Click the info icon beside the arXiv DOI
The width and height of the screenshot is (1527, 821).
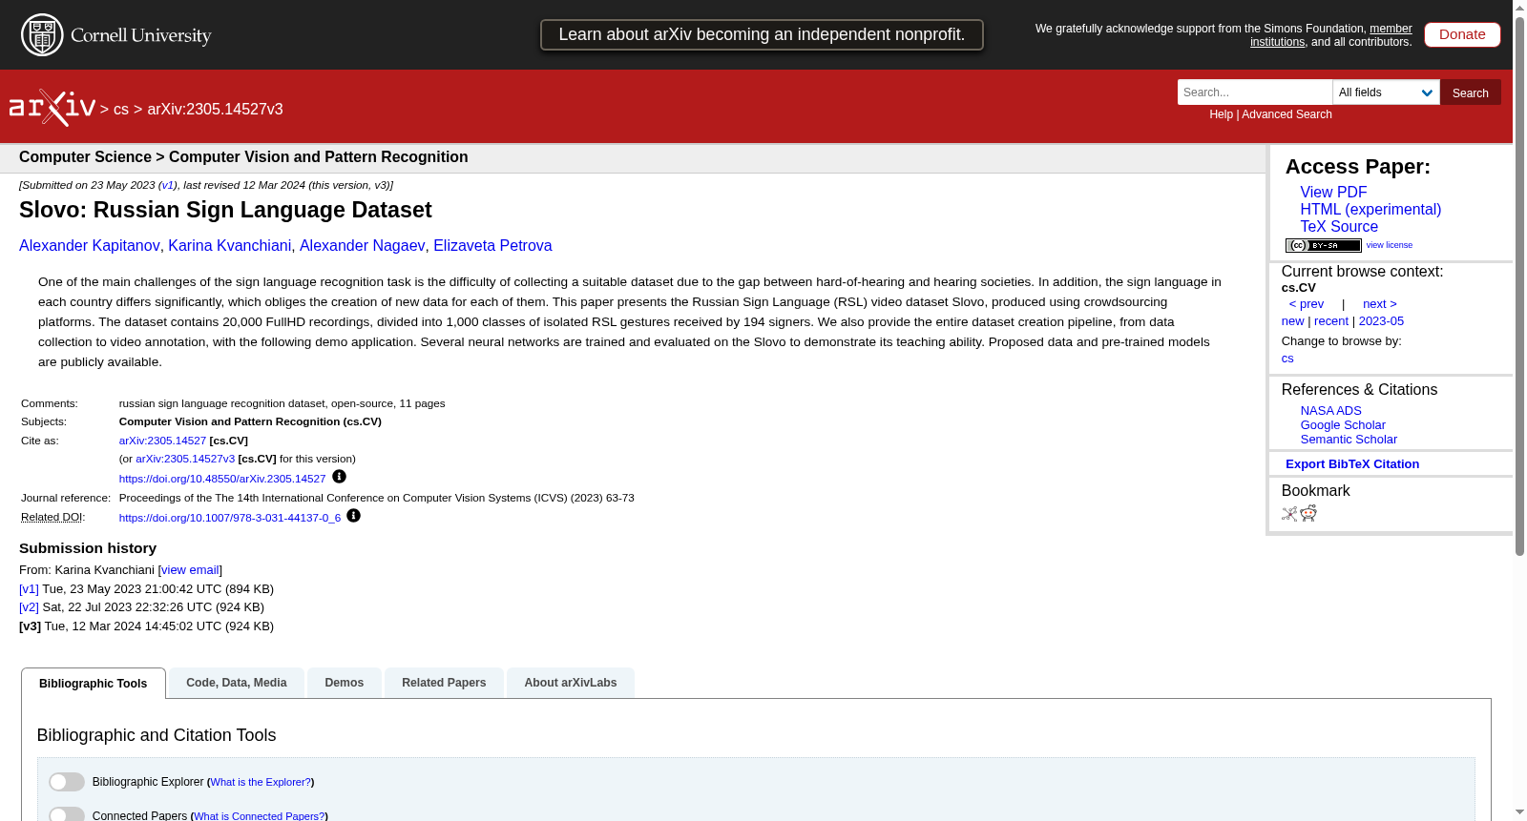(339, 477)
